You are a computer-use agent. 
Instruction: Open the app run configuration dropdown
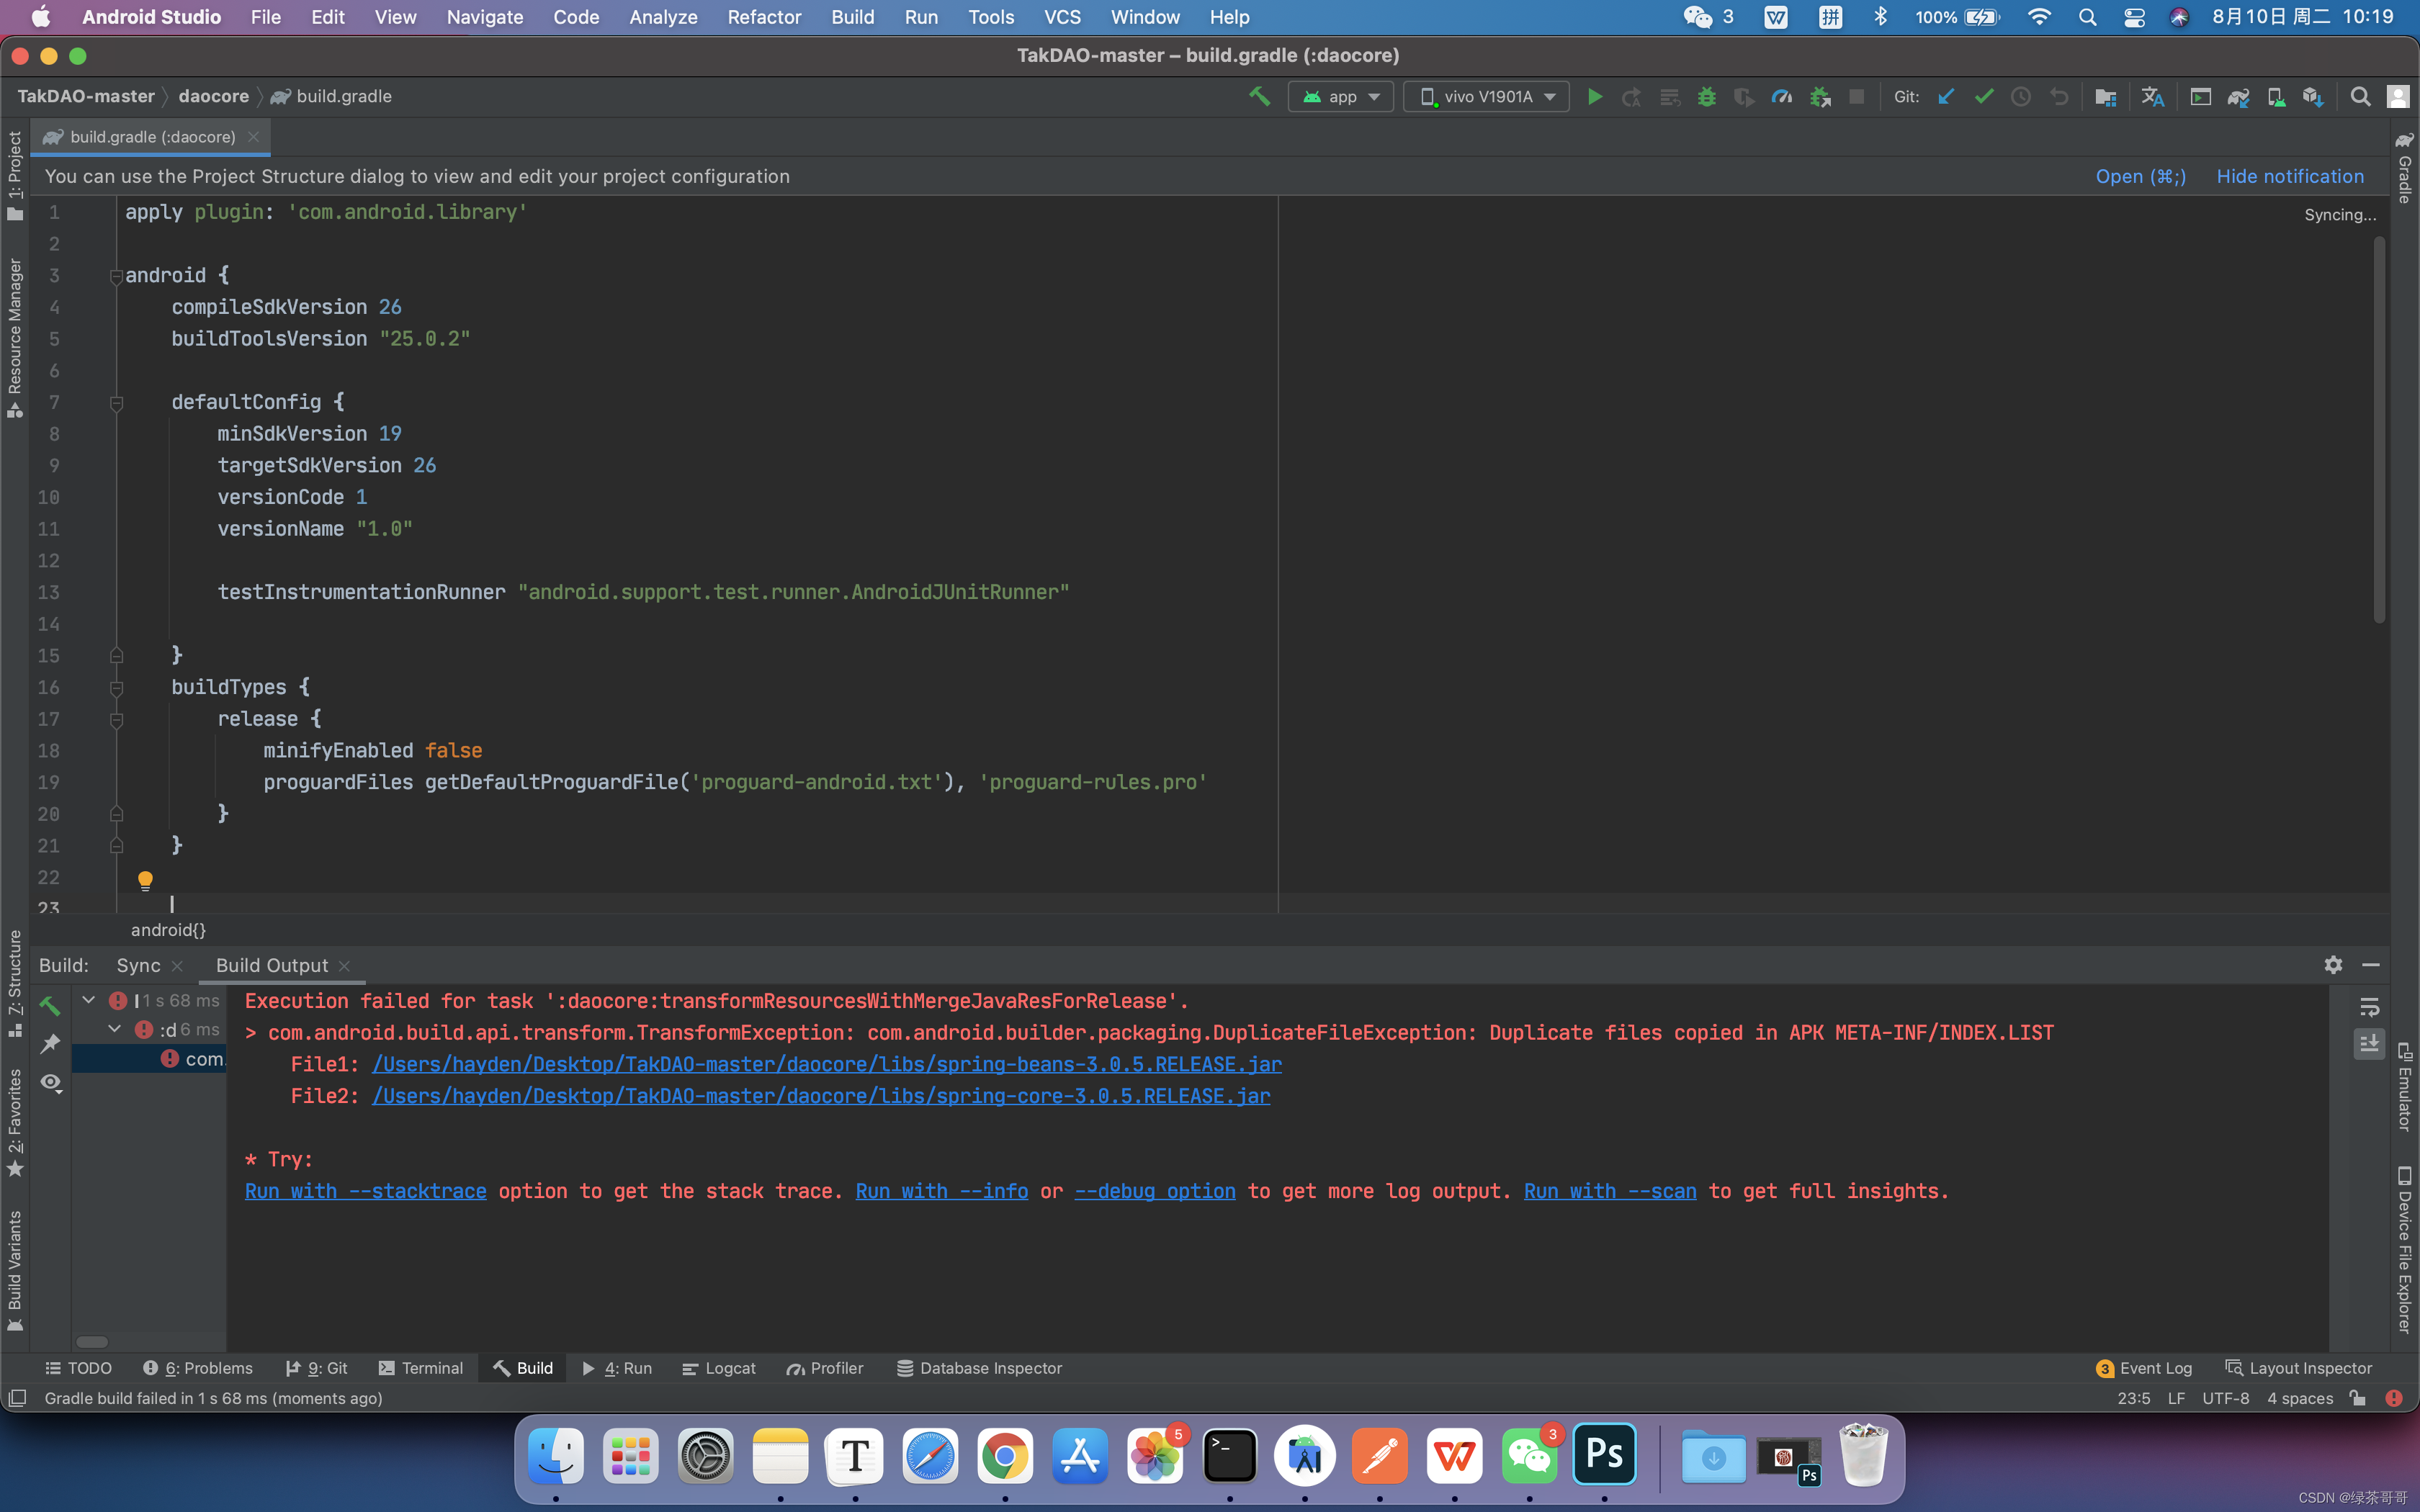coord(1341,97)
